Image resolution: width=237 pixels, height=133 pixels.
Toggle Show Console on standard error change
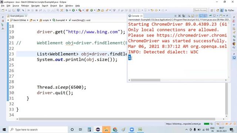pos(205,16)
